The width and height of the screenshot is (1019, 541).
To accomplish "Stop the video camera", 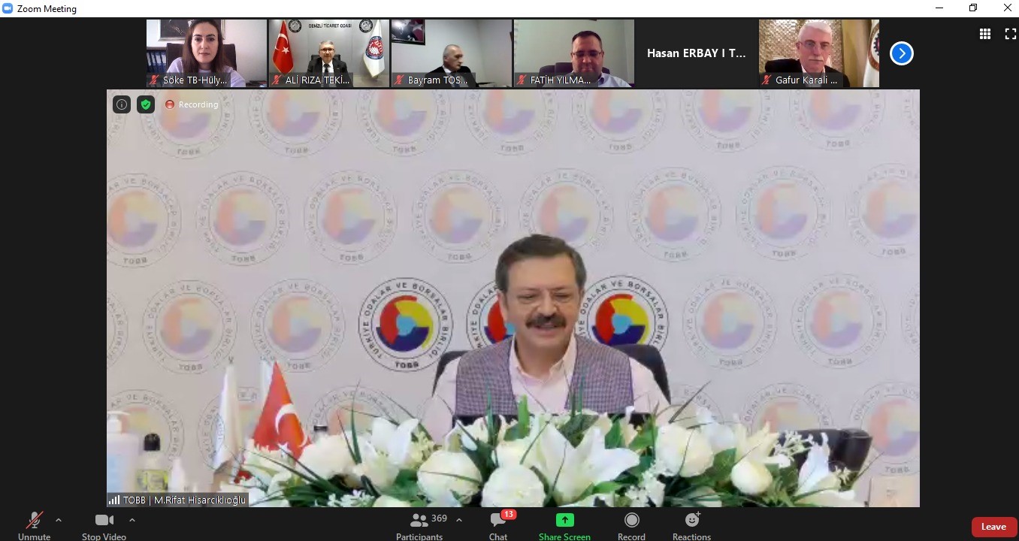I will [x=104, y=525].
